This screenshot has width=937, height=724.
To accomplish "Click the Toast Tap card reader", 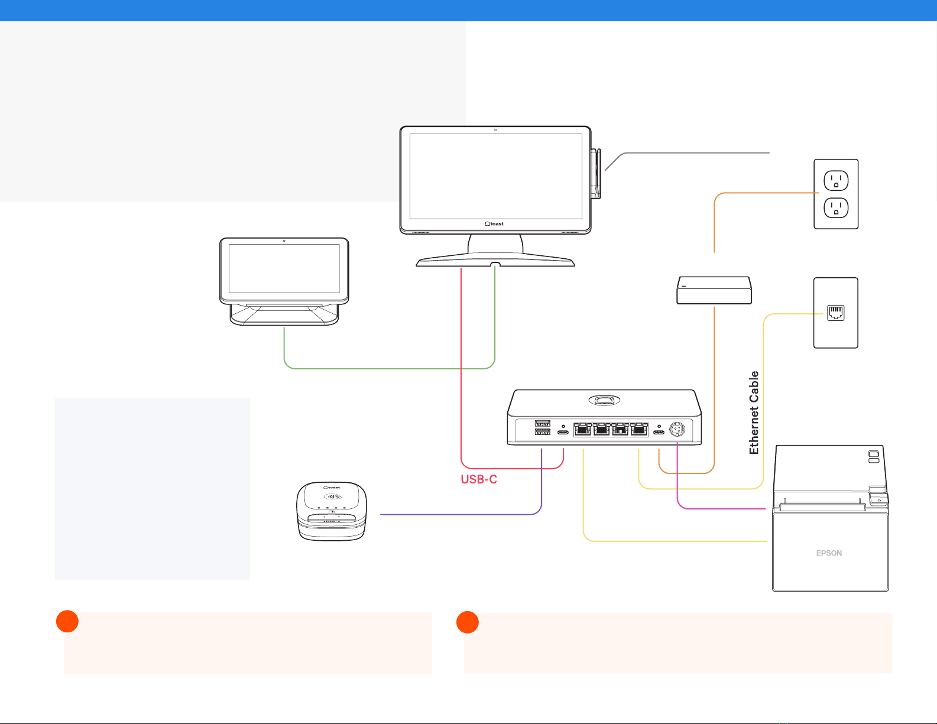I will [x=331, y=511].
